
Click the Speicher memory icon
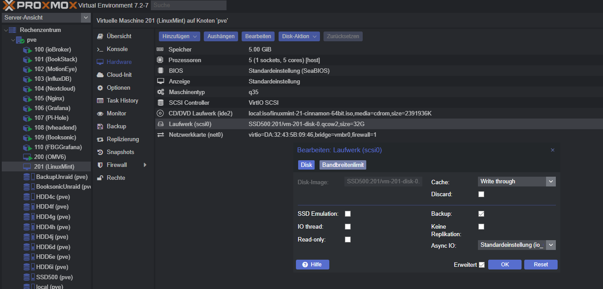tap(161, 50)
